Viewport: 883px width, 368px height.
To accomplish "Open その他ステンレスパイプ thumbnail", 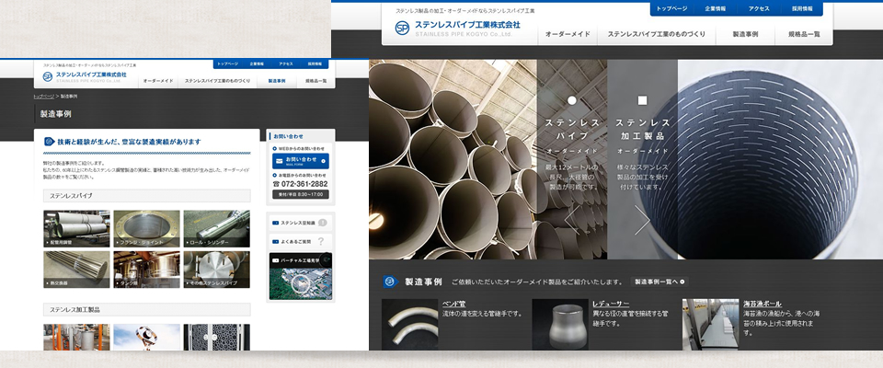I will pyautogui.click(x=217, y=270).
